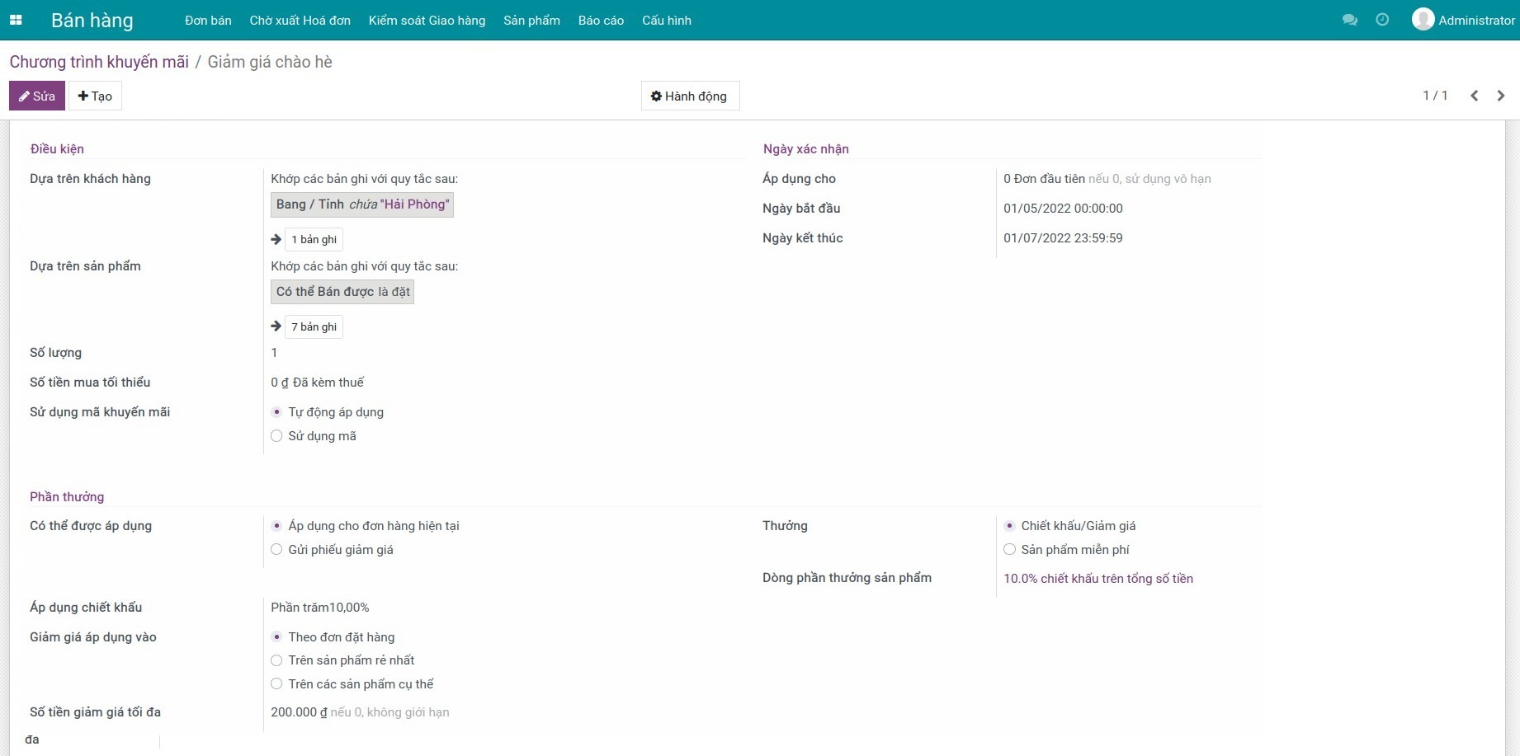Select Trên sản phẩm rẻ nhất option
This screenshot has height=756, width=1520.
[276, 660]
